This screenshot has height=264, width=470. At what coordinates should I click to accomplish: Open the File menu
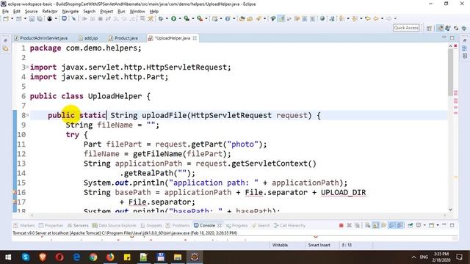pyautogui.click(x=5, y=12)
